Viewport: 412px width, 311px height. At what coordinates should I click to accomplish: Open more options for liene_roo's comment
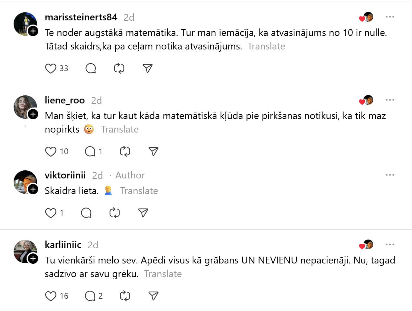390,100
